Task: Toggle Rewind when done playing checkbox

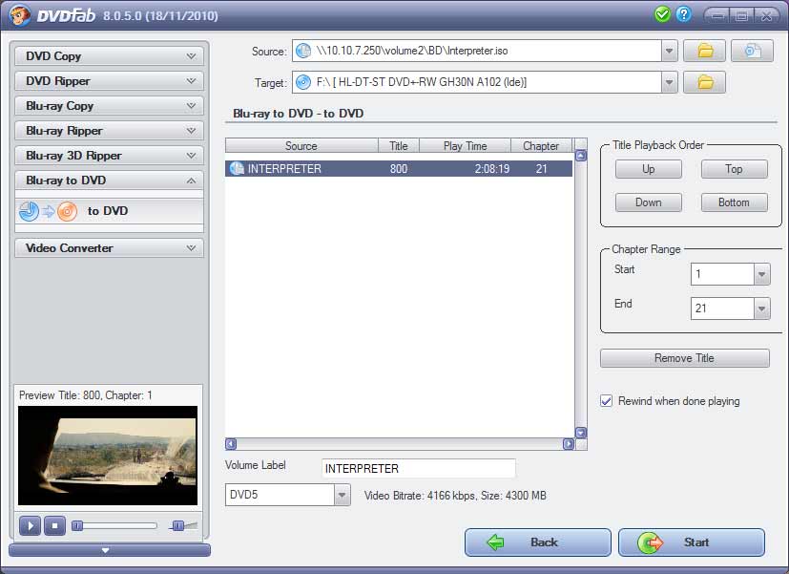Action: click(x=607, y=401)
